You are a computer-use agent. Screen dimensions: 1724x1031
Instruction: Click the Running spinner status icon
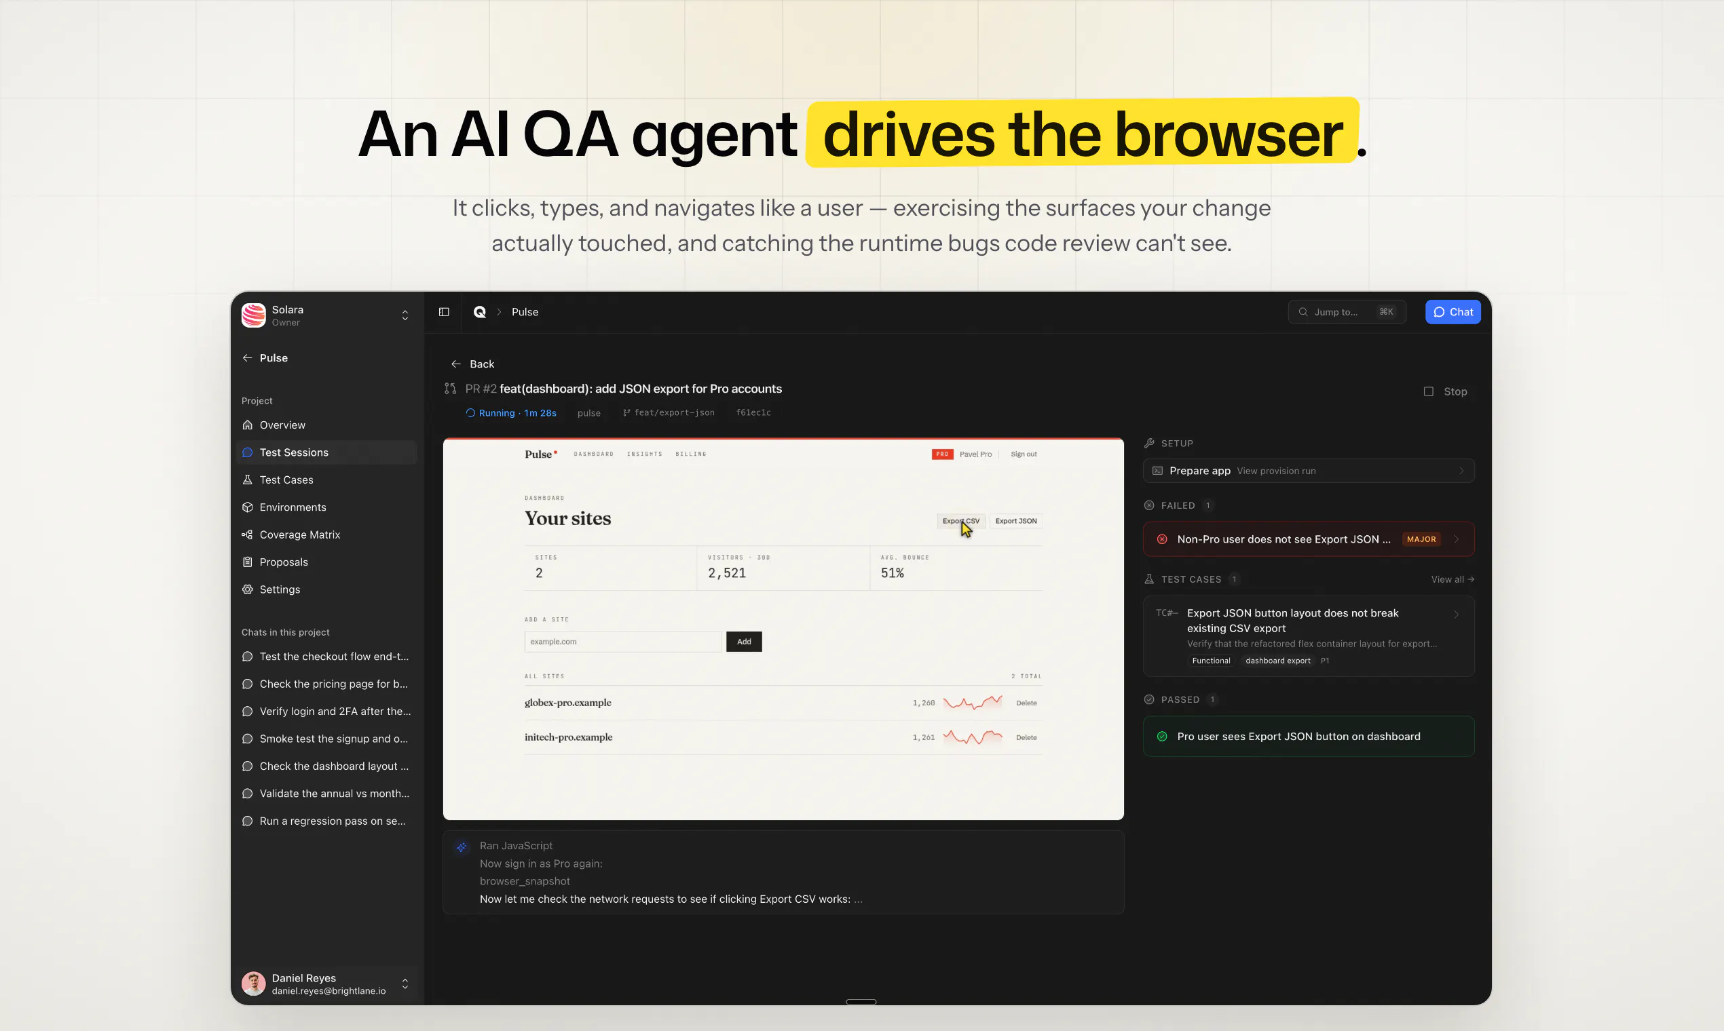tap(470, 412)
